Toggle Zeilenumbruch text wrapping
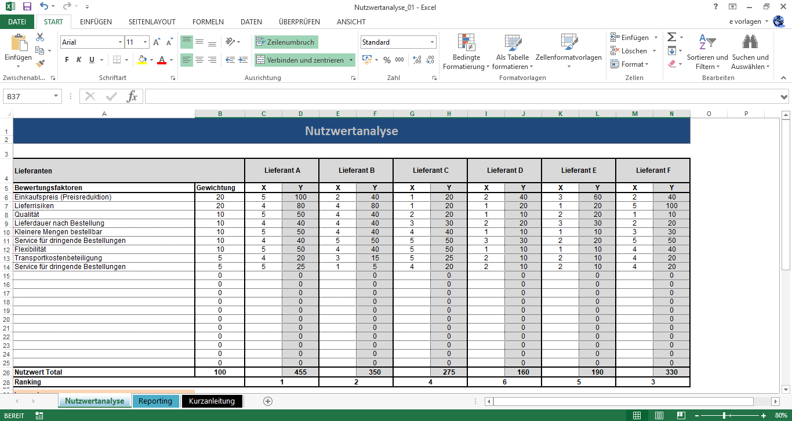The height and width of the screenshot is (421, 792). (x=286, y=42)
